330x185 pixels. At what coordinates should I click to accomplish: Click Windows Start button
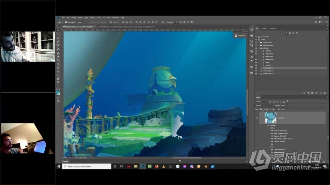tap(59, 166)
